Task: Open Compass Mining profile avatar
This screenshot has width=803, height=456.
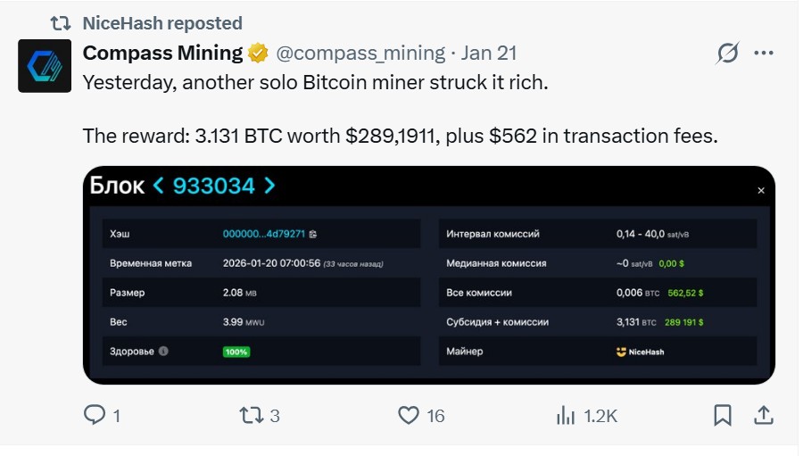Action: 45,66
